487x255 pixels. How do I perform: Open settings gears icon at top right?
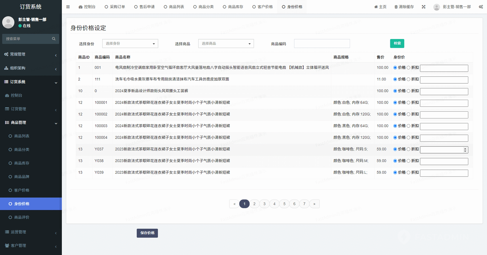(x=481, y=7)
